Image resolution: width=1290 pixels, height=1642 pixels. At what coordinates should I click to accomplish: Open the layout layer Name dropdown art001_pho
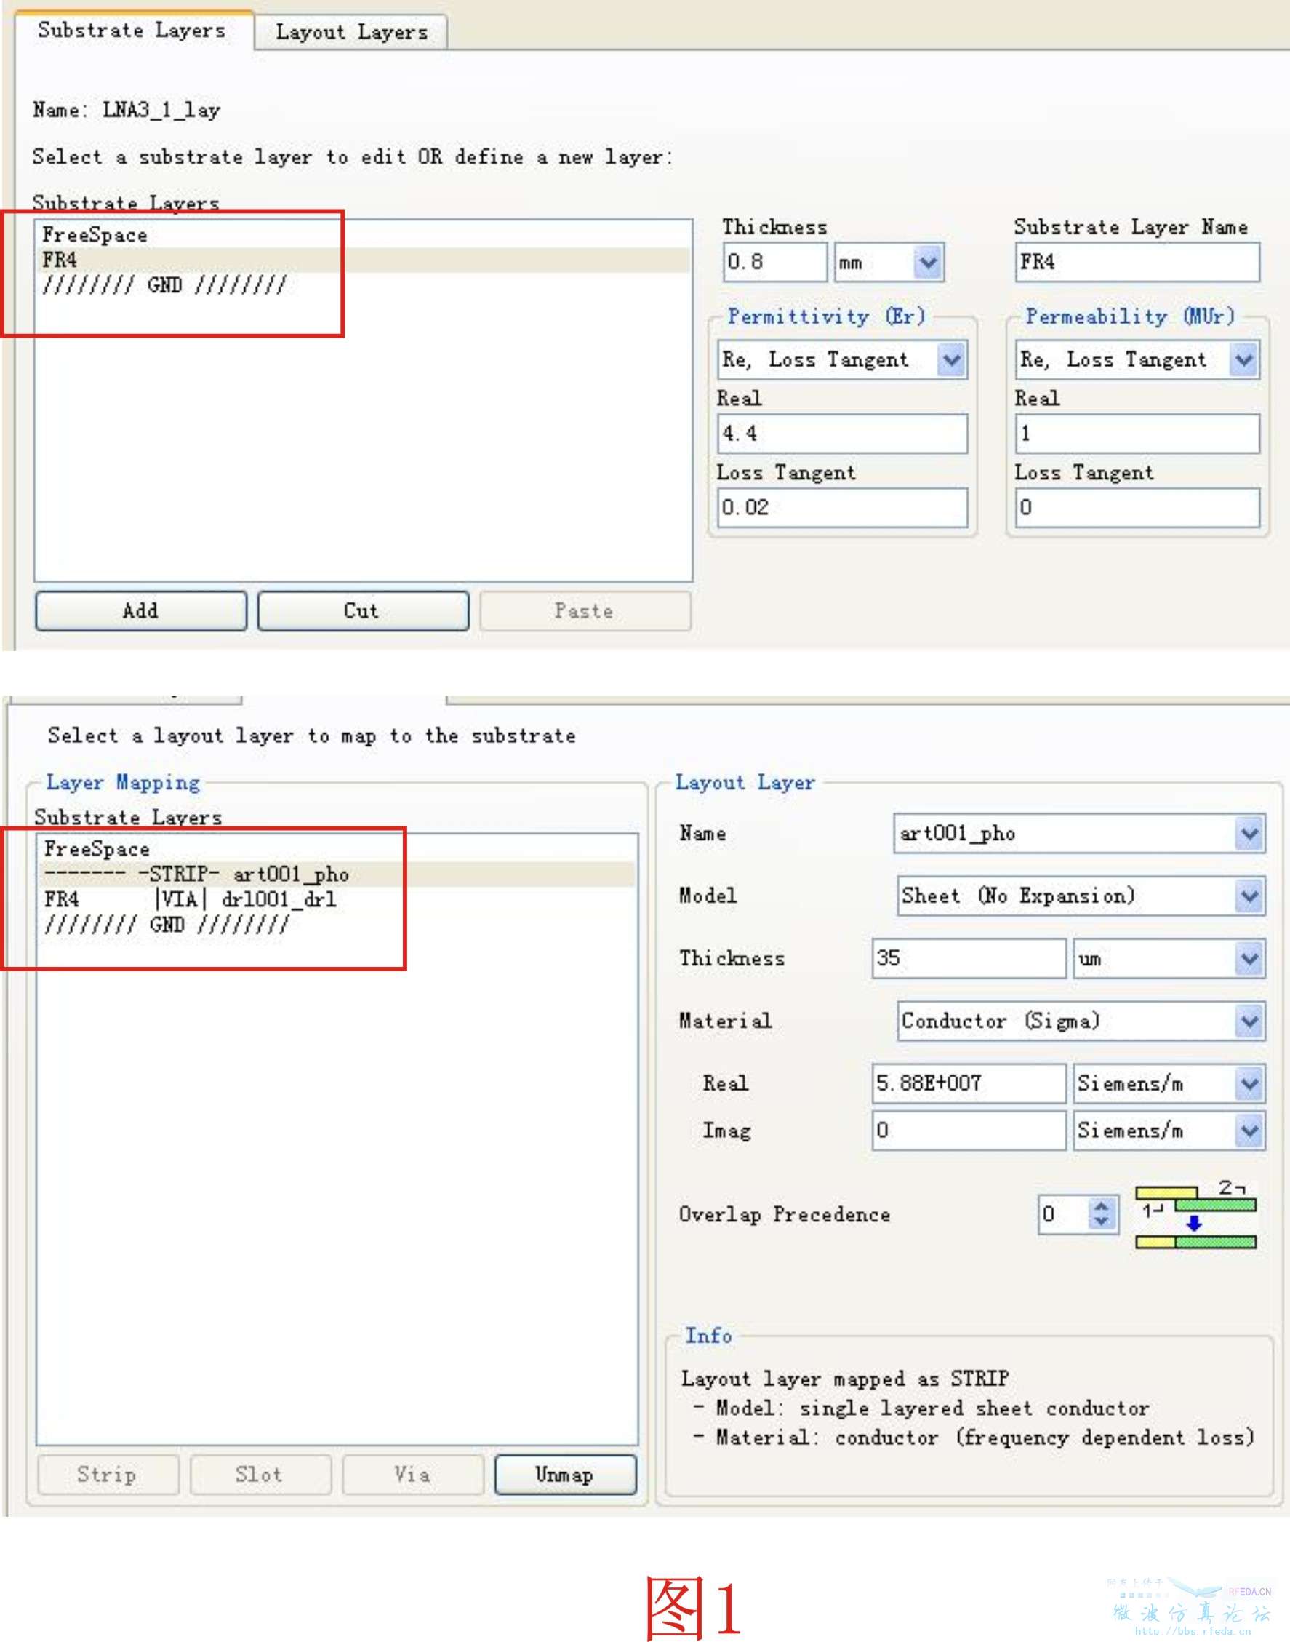[x=1079, y=834]
